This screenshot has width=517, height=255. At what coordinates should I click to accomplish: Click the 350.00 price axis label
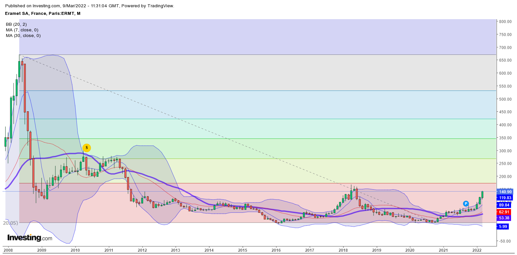pos(505,138)
